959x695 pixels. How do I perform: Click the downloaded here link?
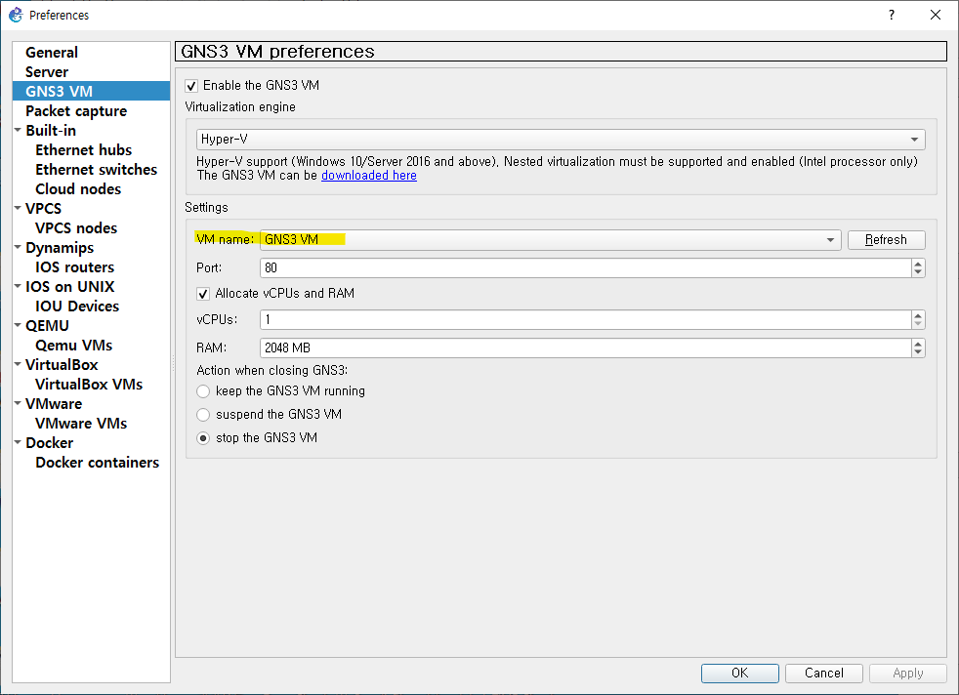coord(369,176)
